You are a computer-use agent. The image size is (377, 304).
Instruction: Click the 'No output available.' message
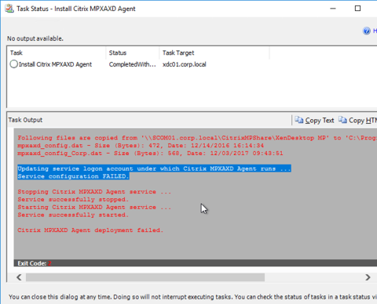click(x=35, y=38)
